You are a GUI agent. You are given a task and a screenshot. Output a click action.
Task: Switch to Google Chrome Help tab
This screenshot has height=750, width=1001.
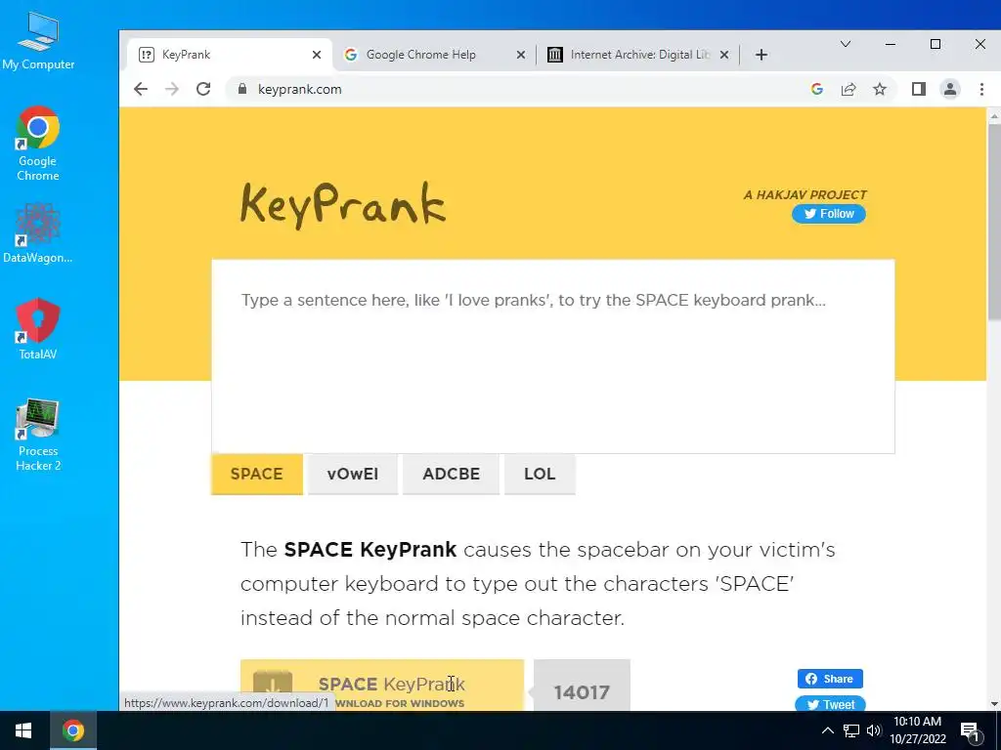(x=434, y=55)
